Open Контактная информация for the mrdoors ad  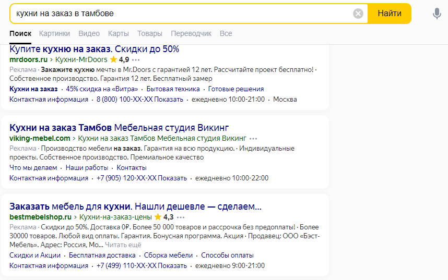coord(49,99)
